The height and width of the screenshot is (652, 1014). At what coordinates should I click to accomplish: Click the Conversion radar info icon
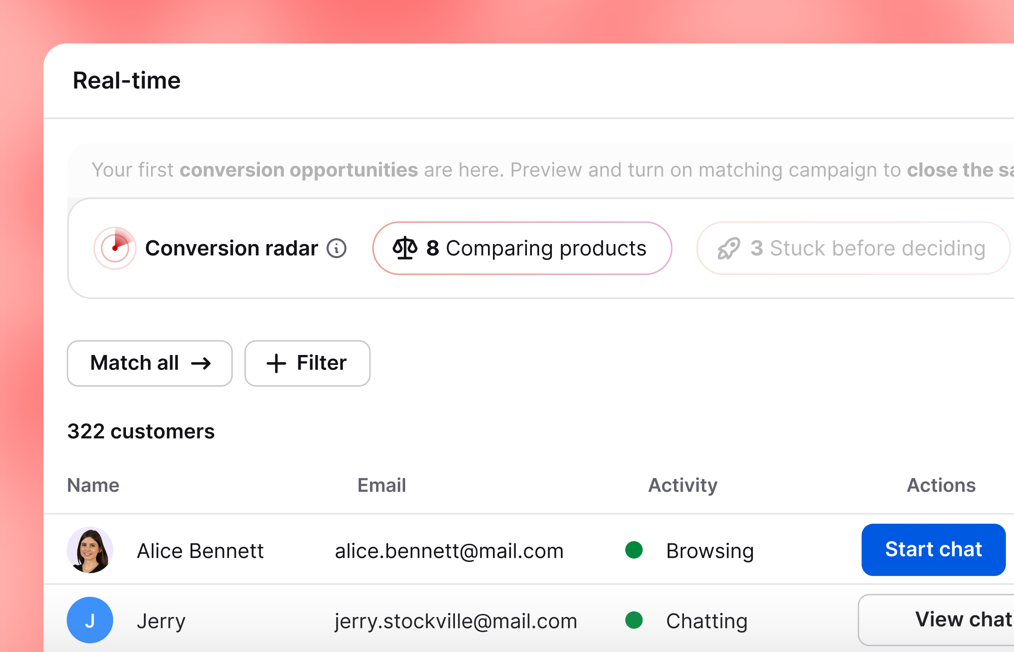[x=337, y=248]
